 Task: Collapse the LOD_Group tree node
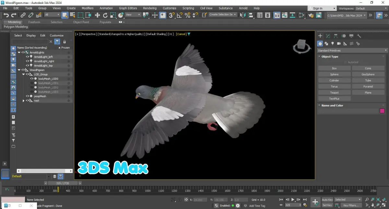coord(24,75)
